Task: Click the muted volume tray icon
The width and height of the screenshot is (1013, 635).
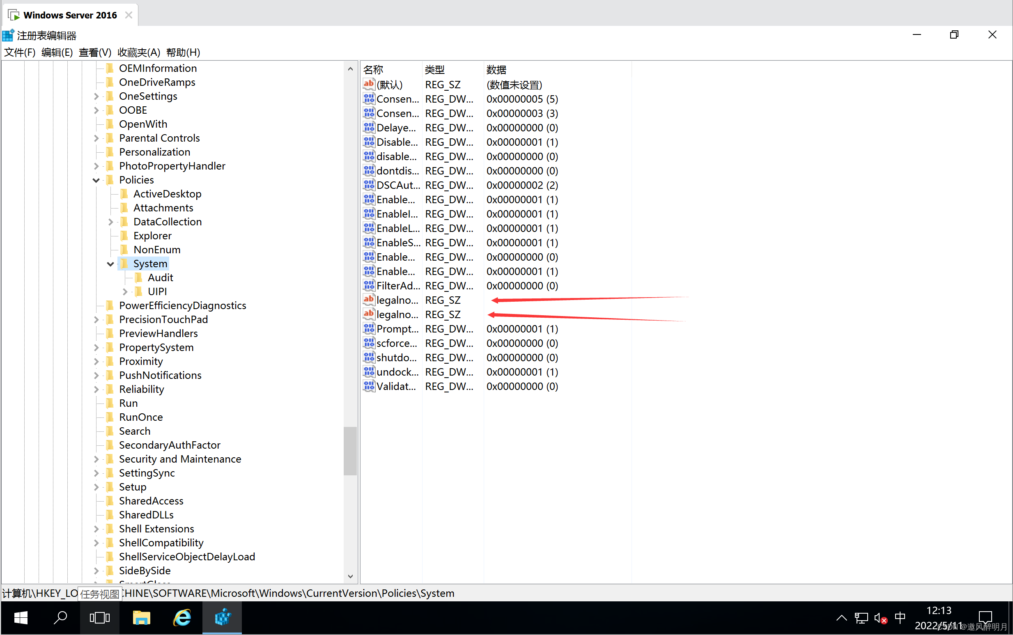Action: (x=881, y=618)
